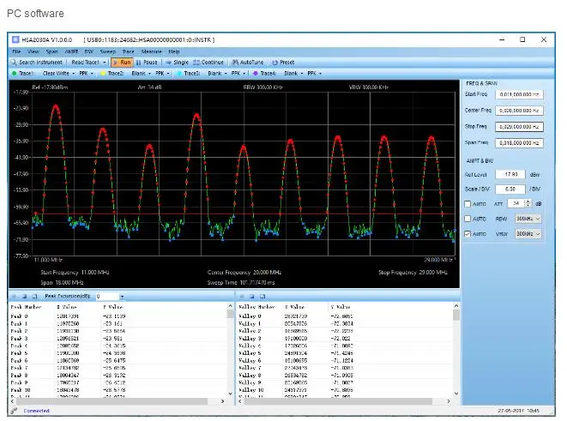Select the green Trace1 indicator
Image resolution: width=567 pixels, height=421 pixels.
(x=14, y=73)
